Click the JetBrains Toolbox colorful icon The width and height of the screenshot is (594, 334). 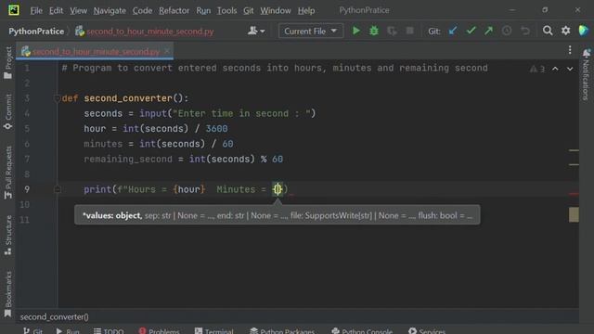[584, 31]
